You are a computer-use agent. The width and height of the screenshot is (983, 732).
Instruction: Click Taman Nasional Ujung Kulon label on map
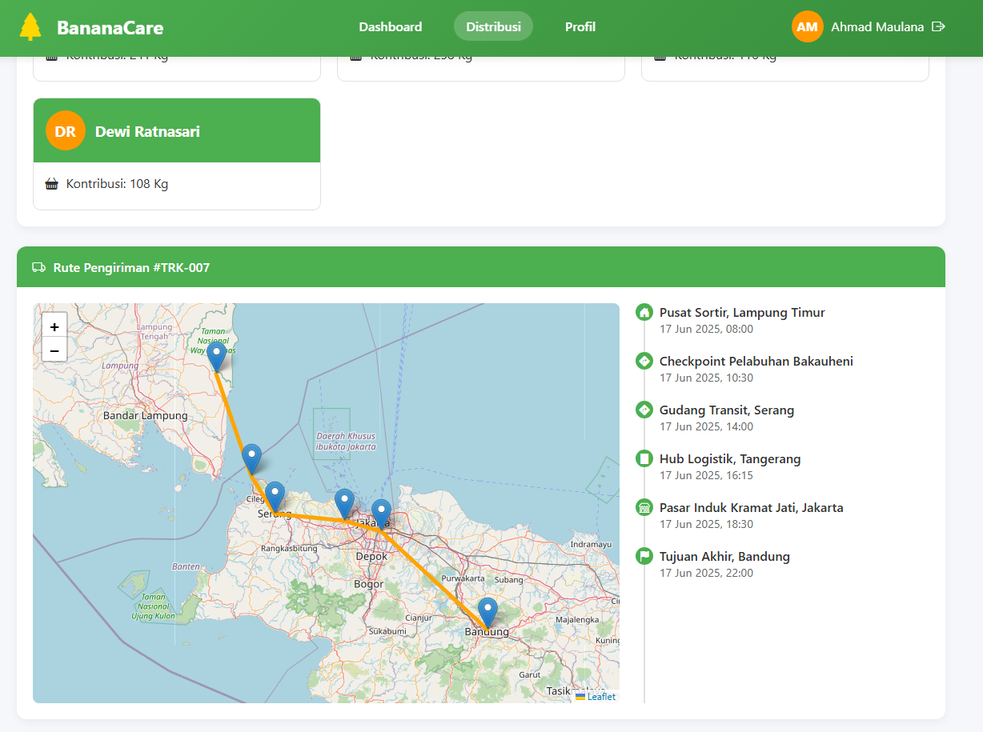pyautogui.click(x=153, y=606)
